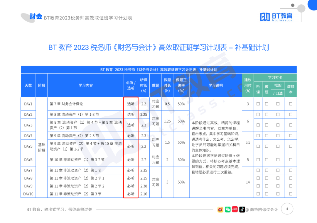Click the header text BT教育2023税务师高效取证班学习计划表
Screen dimensions: 317x223
point(88,18)
